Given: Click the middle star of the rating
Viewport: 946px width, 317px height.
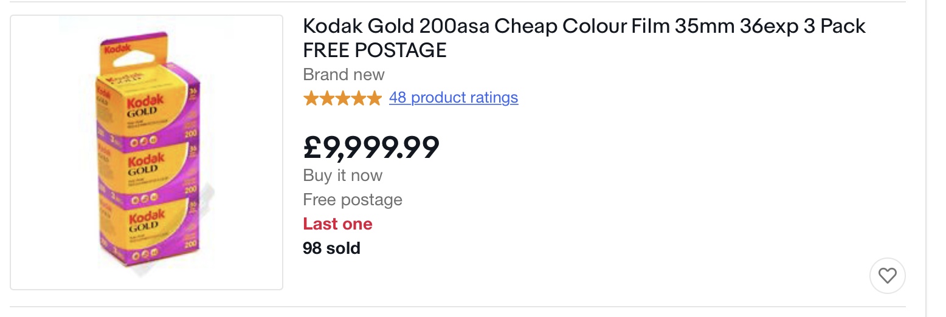Looking at the screenshot, I should [343, 98].
